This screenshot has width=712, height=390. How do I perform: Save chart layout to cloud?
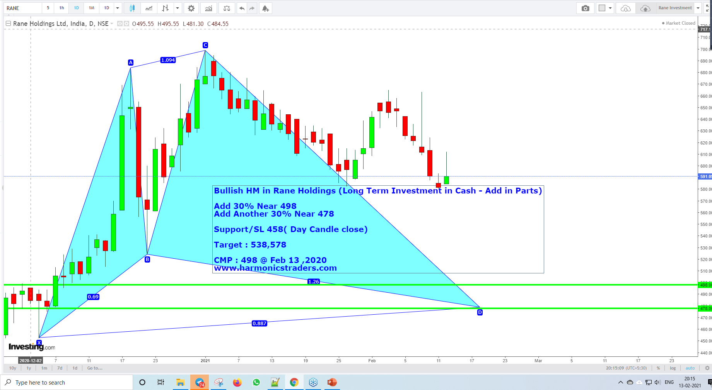tap(645, 8)
